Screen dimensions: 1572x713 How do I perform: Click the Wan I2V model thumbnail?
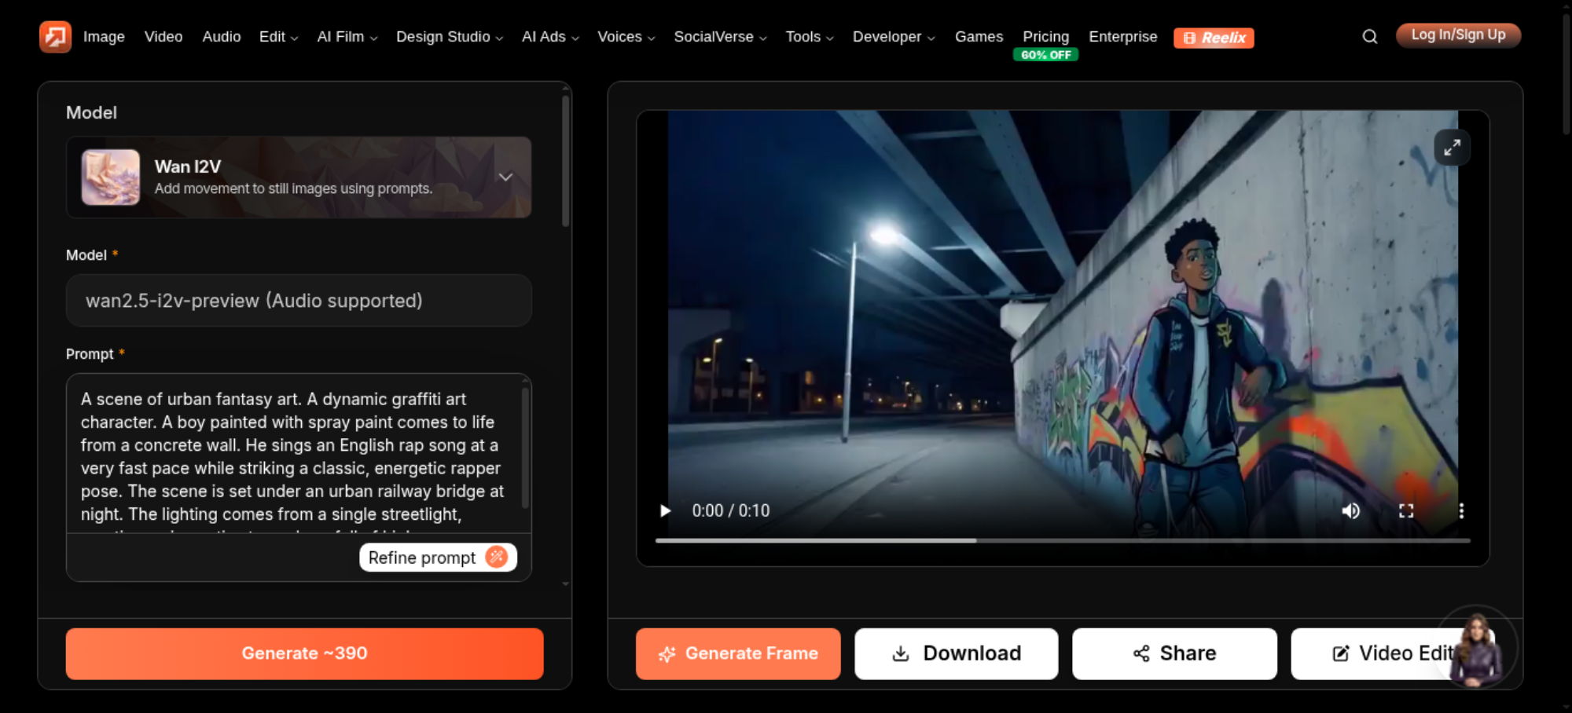point(111,177)
